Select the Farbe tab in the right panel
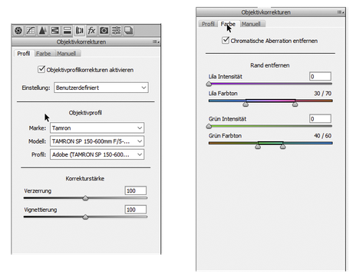Screen dimensions: 353x278 tap(228, 24)
